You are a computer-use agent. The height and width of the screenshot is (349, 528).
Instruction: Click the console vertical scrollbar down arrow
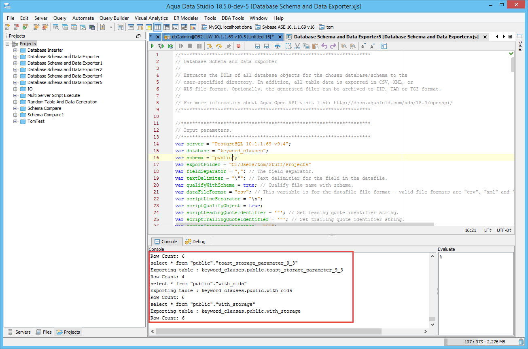tap(433, 324)
